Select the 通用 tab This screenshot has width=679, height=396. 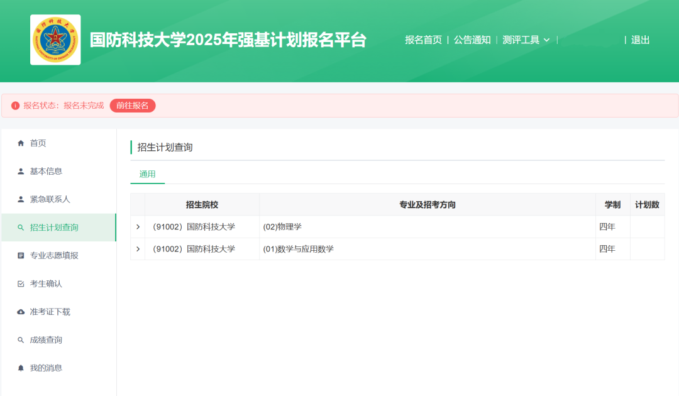[147, 174]
